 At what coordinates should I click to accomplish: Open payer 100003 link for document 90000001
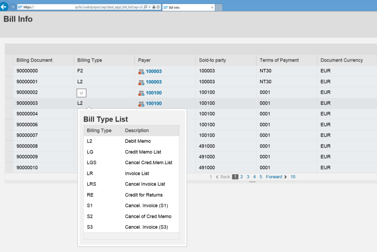154,82
